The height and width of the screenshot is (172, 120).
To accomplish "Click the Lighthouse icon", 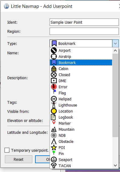I will 54,105.
